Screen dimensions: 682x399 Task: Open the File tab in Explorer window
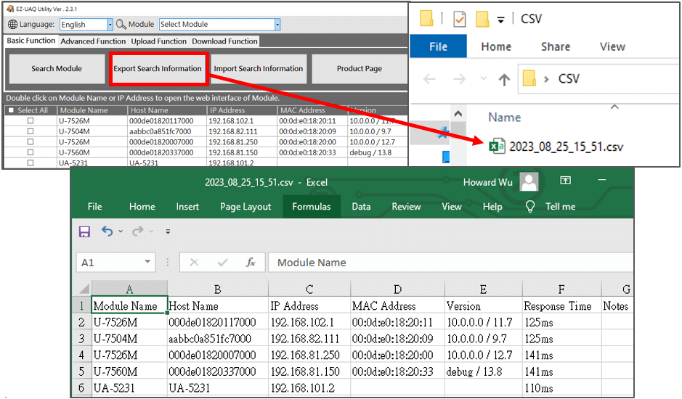coord(438,46)
